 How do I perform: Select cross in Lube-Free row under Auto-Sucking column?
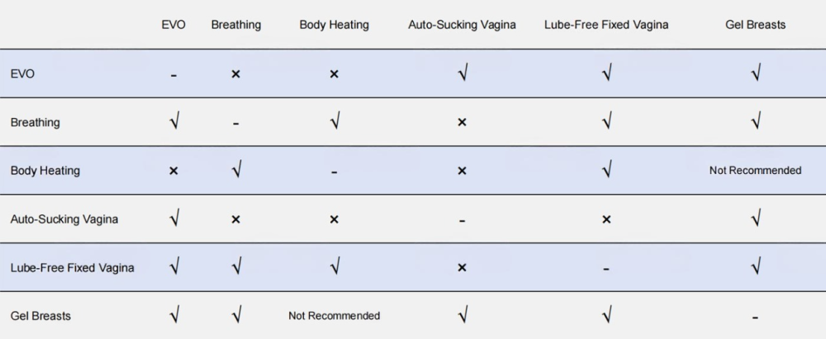pos(462,267)
